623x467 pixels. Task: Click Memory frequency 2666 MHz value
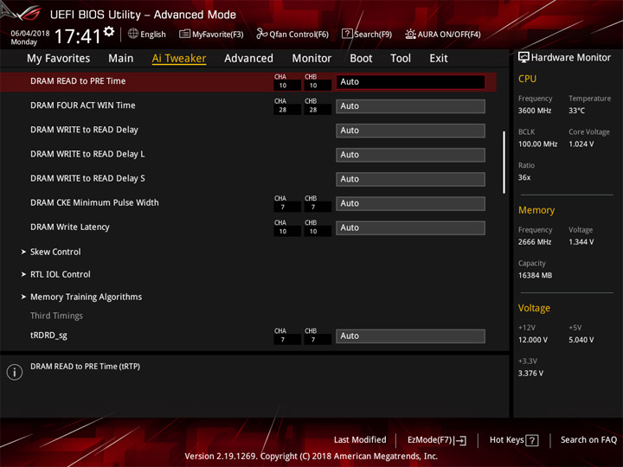535,242
